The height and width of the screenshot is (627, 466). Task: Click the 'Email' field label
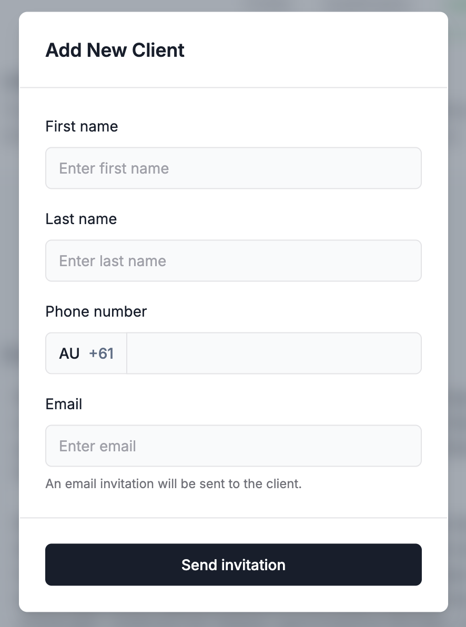(x=64, y=404)
